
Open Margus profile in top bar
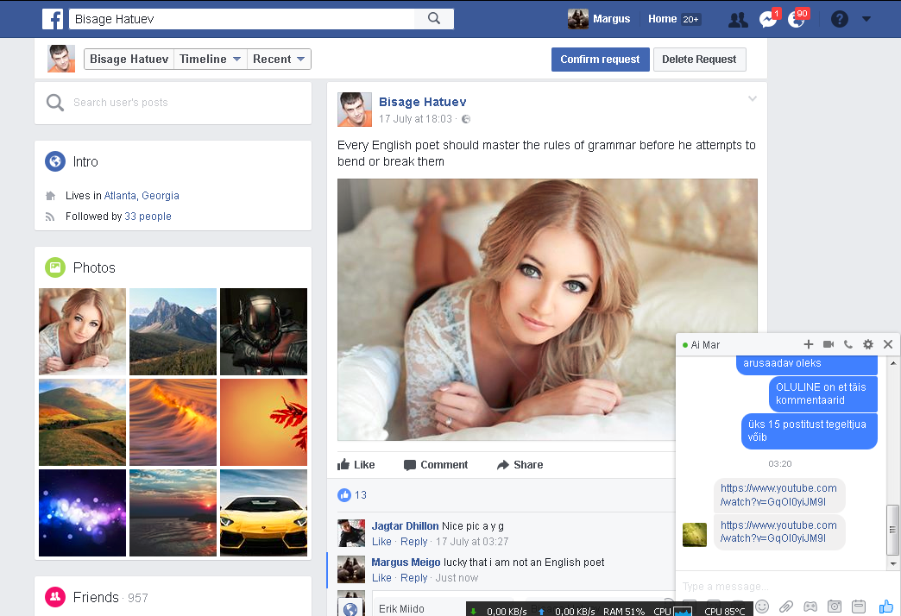point(599,19)
